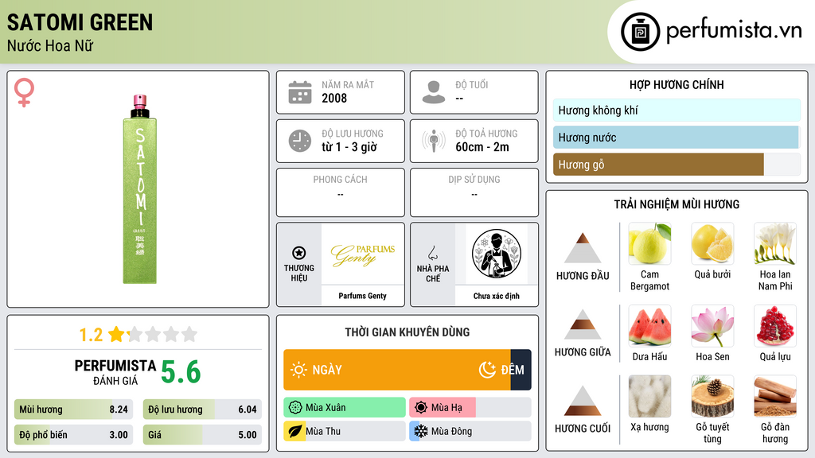Click the Parfums Genty brand logo
The width and height of the screenshot is (815, 458).
click(363, 254)
